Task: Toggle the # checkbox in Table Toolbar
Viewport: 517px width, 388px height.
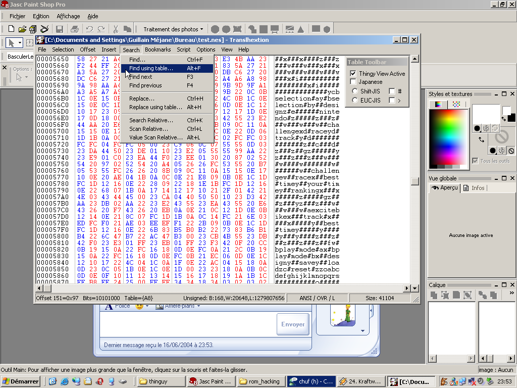Action: click(392, 91)
